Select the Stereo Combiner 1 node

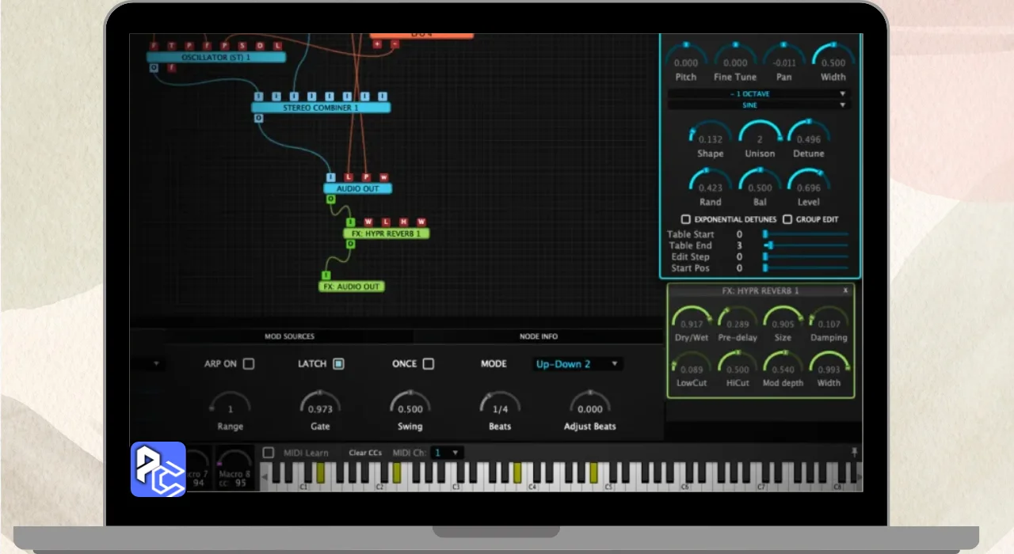coord(321,108)
